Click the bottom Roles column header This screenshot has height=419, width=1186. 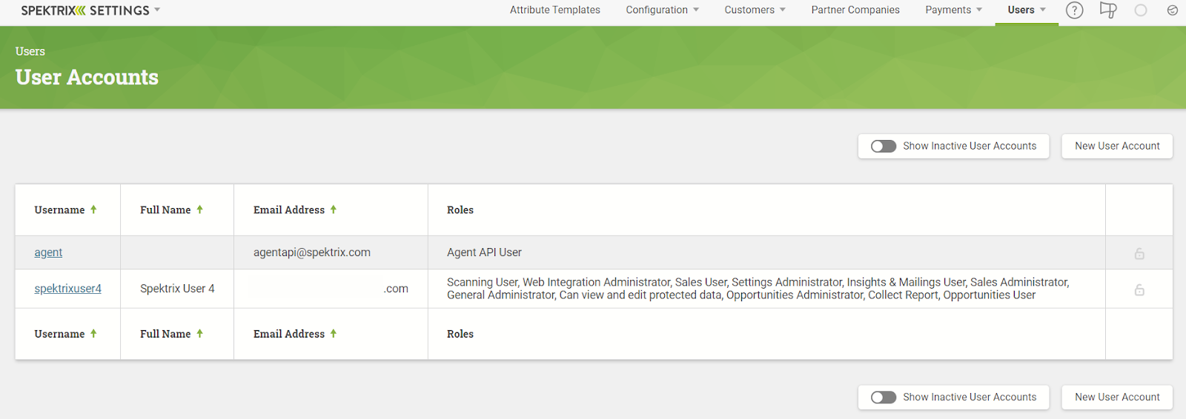coord(460,334)
